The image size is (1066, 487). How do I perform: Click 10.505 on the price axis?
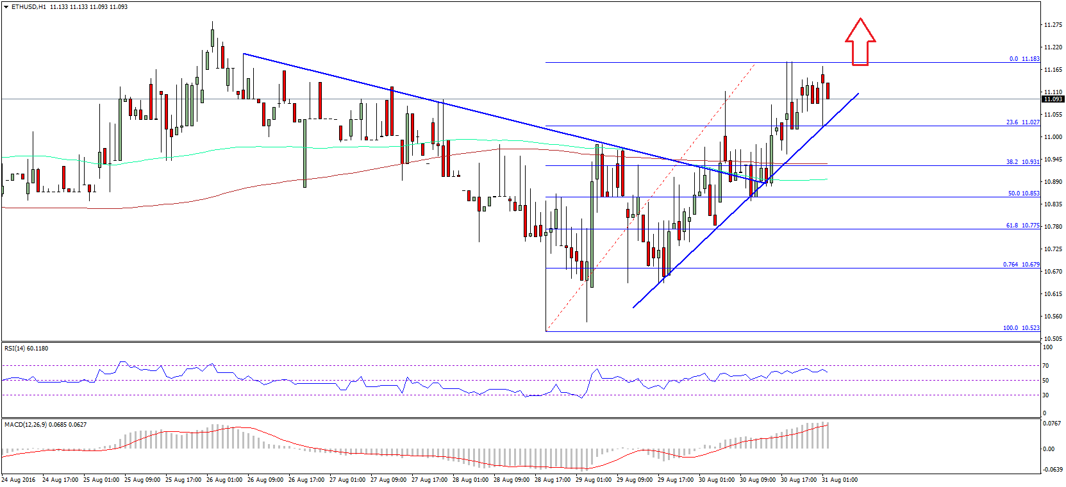point(1053,339)
